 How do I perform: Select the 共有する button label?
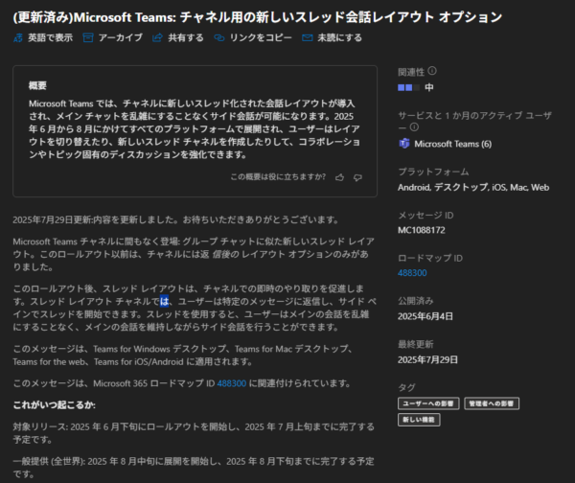tap(186, 37)
